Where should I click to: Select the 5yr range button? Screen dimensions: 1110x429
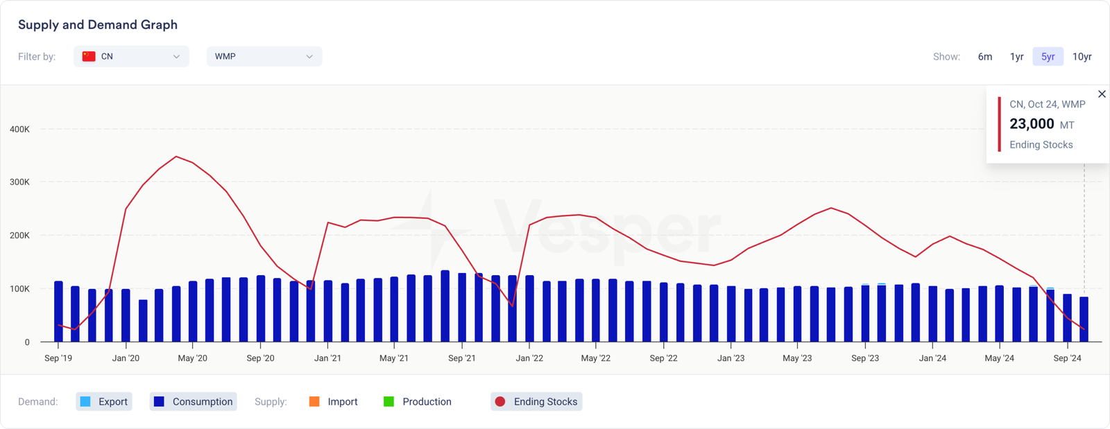(1048, 57)
